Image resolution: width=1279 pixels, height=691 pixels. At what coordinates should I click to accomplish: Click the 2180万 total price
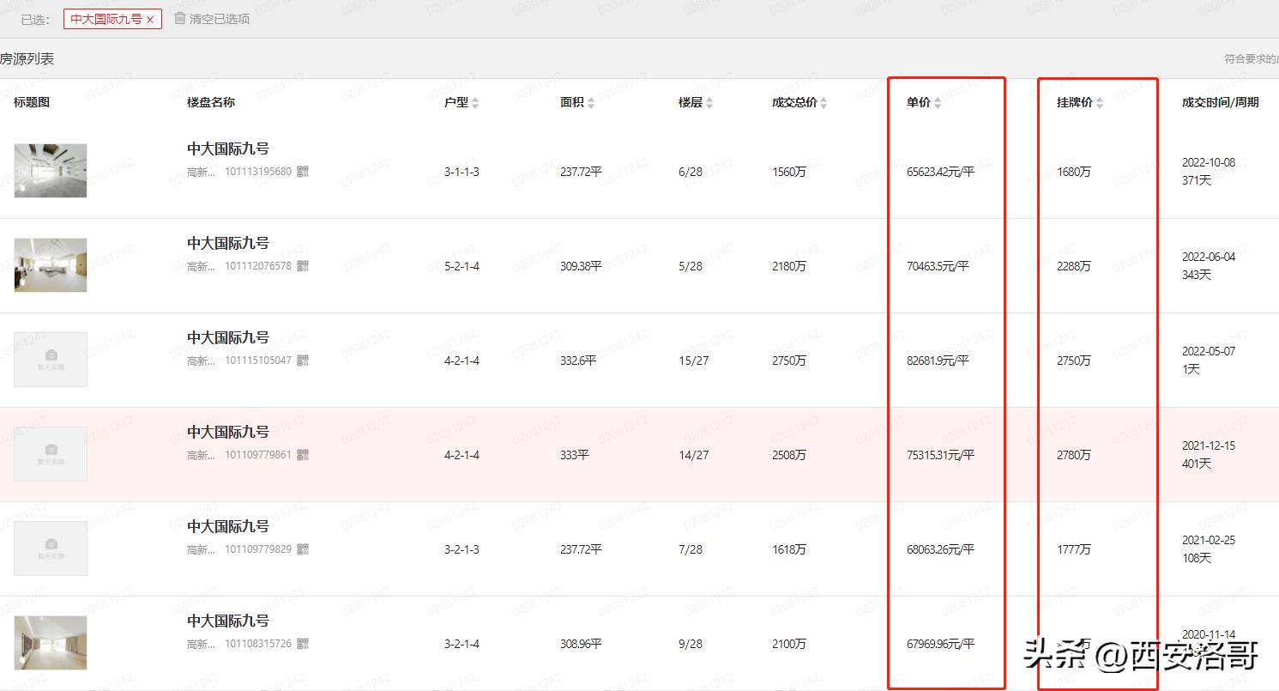[x=789, y=266]
